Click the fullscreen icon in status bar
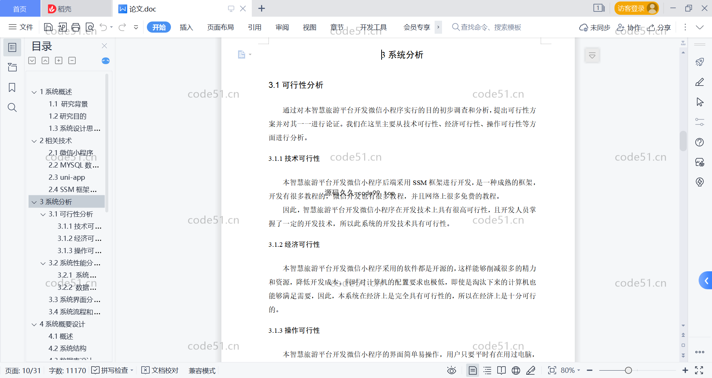Viewport: 712px width, 378px height. click(x=699, y=370)
